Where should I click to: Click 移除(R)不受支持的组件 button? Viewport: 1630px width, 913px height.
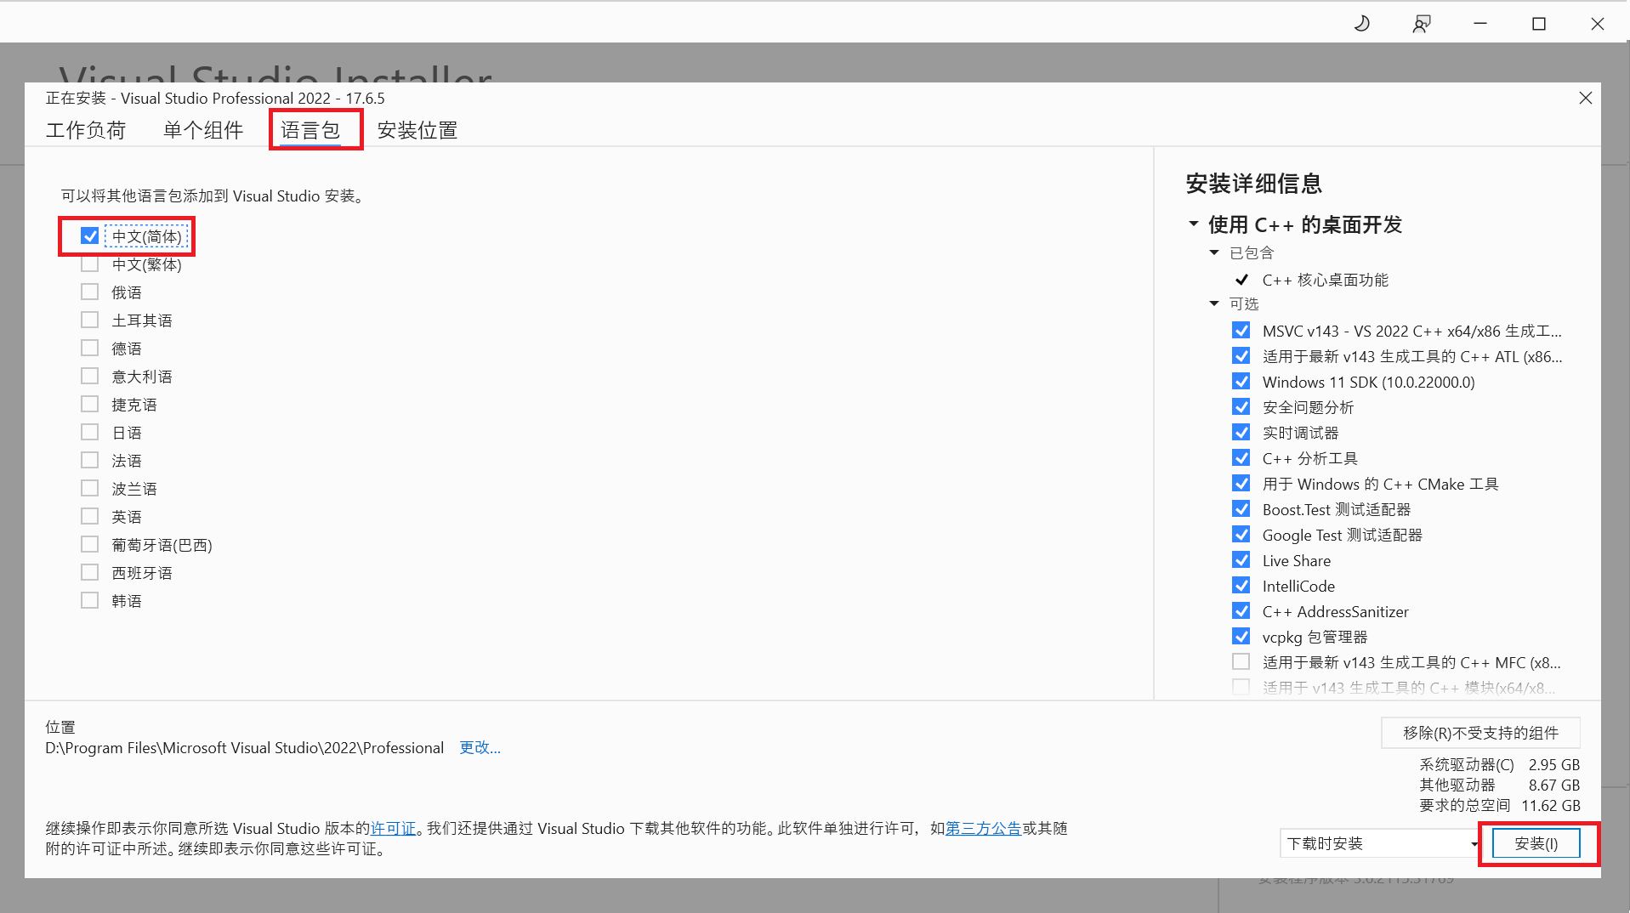(x=1480, y=733)
